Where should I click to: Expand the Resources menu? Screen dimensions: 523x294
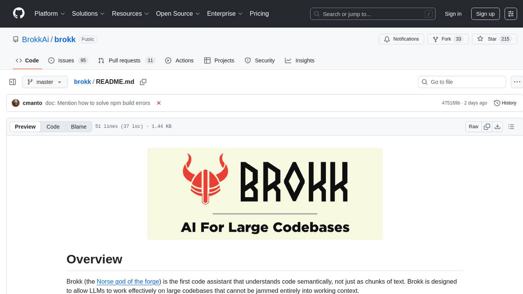[x=130, y=13]
